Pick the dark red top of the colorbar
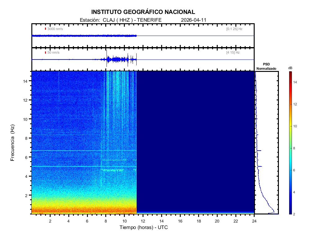The image size is (318, 238). tap(290, 73)
